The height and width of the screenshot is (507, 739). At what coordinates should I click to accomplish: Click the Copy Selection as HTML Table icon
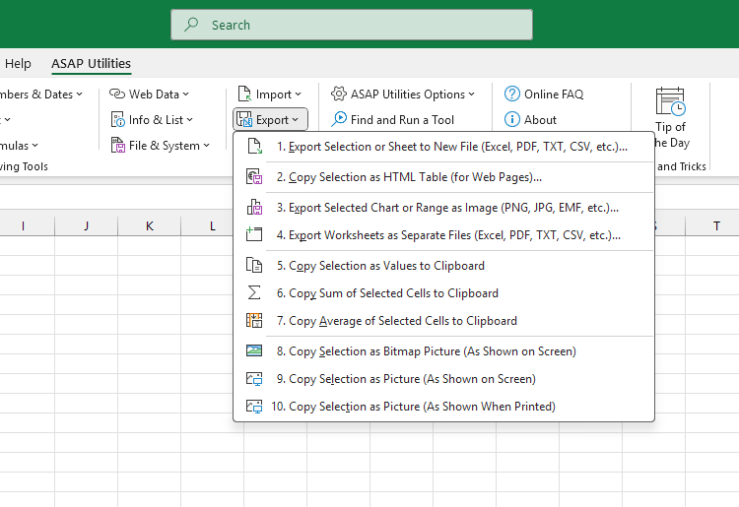coord(254,177)
